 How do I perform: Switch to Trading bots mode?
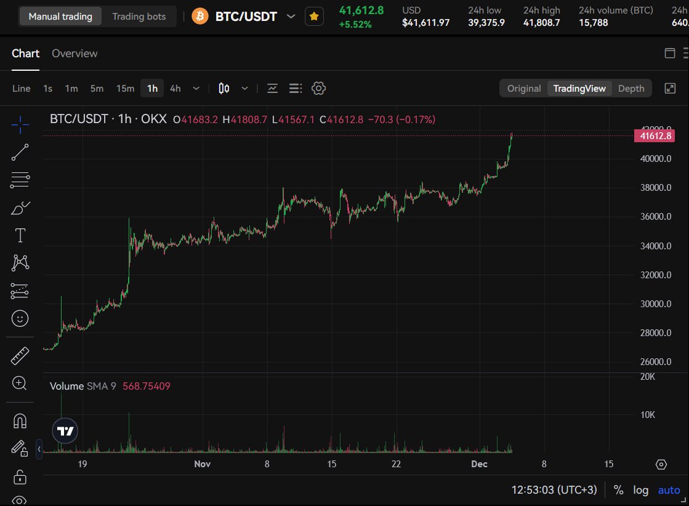[139, 17]
